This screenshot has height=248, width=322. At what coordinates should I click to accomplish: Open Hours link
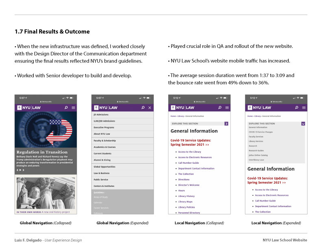[x=181, y=190]
